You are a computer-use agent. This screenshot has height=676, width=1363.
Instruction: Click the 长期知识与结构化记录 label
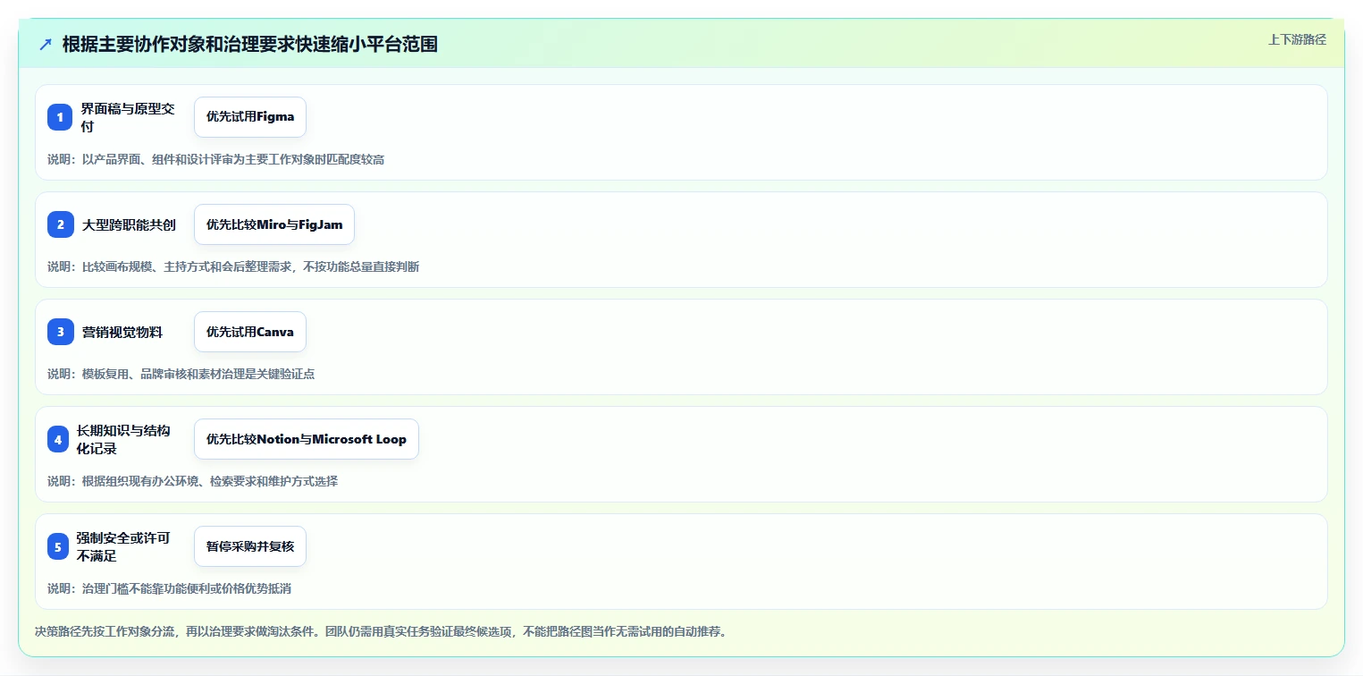124,439
